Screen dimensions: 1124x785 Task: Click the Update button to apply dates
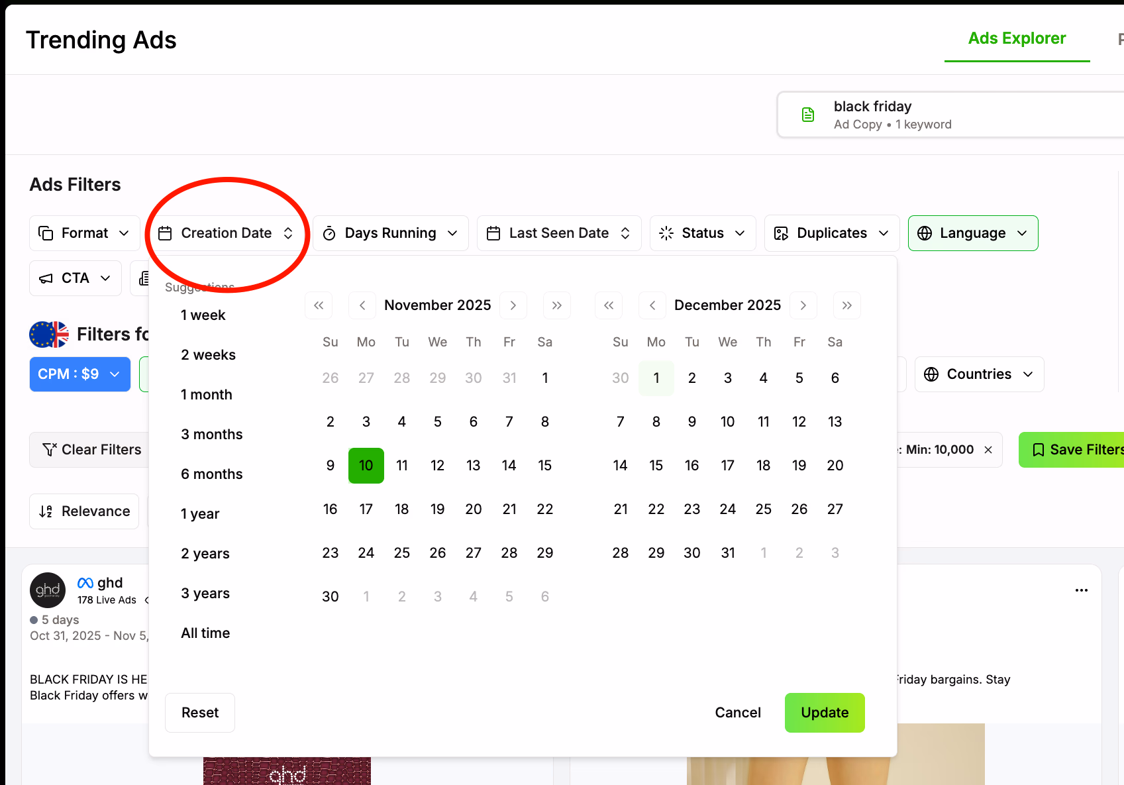[x=825, y=713]
